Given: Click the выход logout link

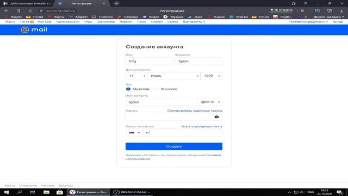Looking at the screenshot, I should tap(338, 22).
